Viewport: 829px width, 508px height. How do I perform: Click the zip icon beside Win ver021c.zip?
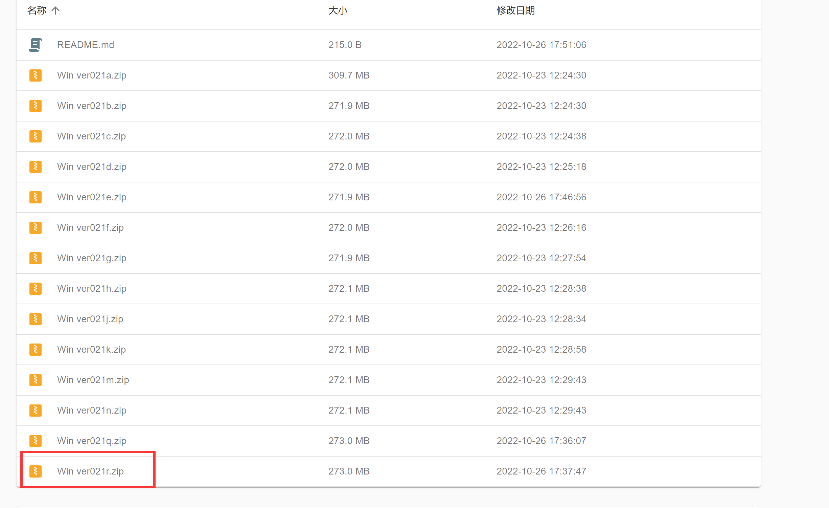click(36, 136)
